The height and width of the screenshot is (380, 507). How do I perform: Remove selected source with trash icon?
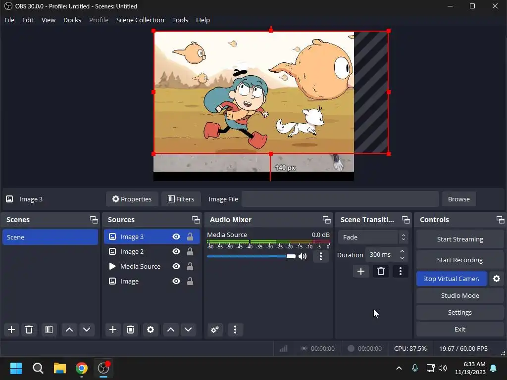coord(130,330)
